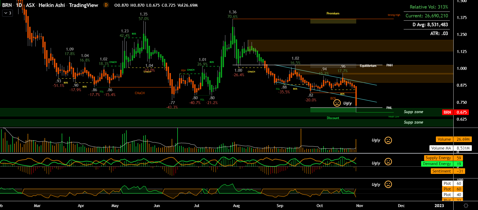
Task: Click the Sentiment indicator label
Action: (442, 171)
